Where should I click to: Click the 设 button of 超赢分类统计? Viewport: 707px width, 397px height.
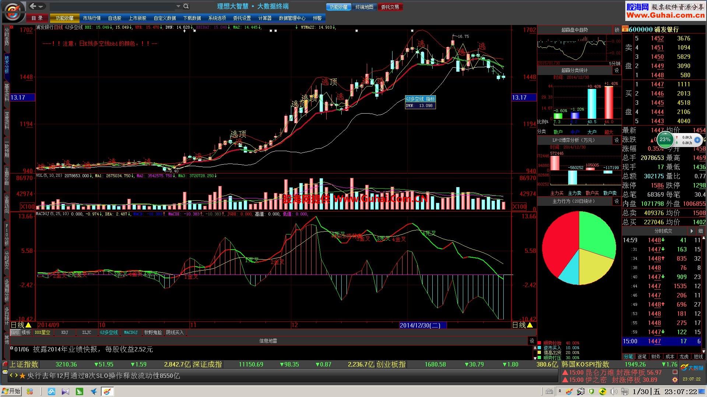[617, 70]
